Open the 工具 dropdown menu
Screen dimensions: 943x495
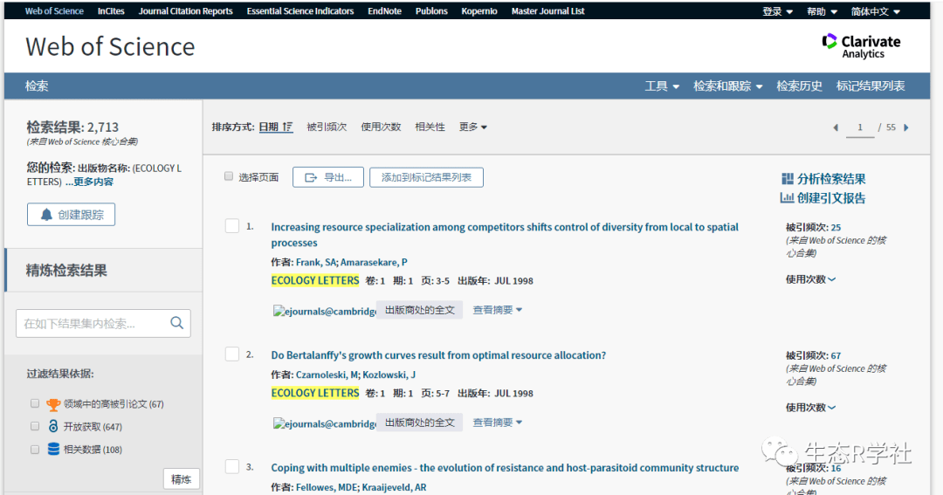(x=662, y=86)
